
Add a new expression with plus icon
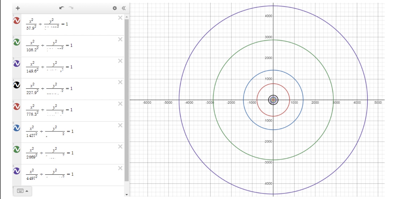click(18, 8)
